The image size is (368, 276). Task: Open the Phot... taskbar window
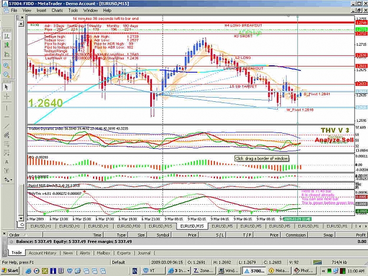pyautogui.click(x=303, y=271)
